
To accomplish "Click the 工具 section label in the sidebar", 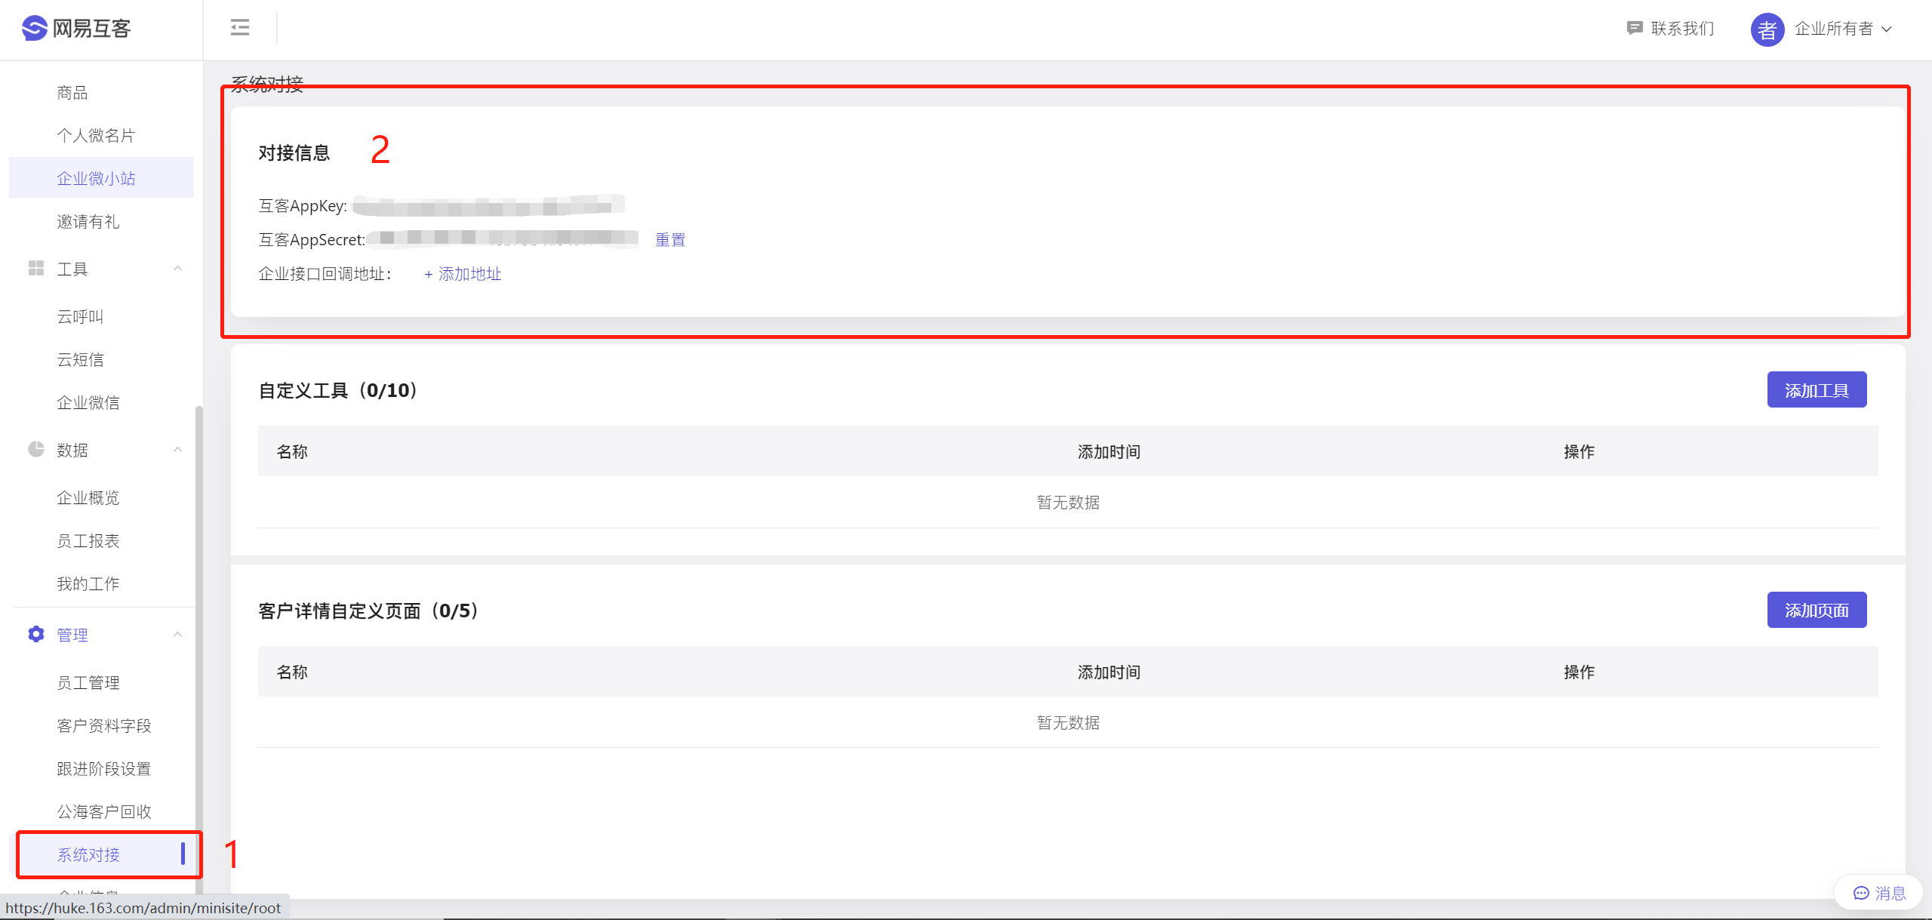I will pos(72,269).
